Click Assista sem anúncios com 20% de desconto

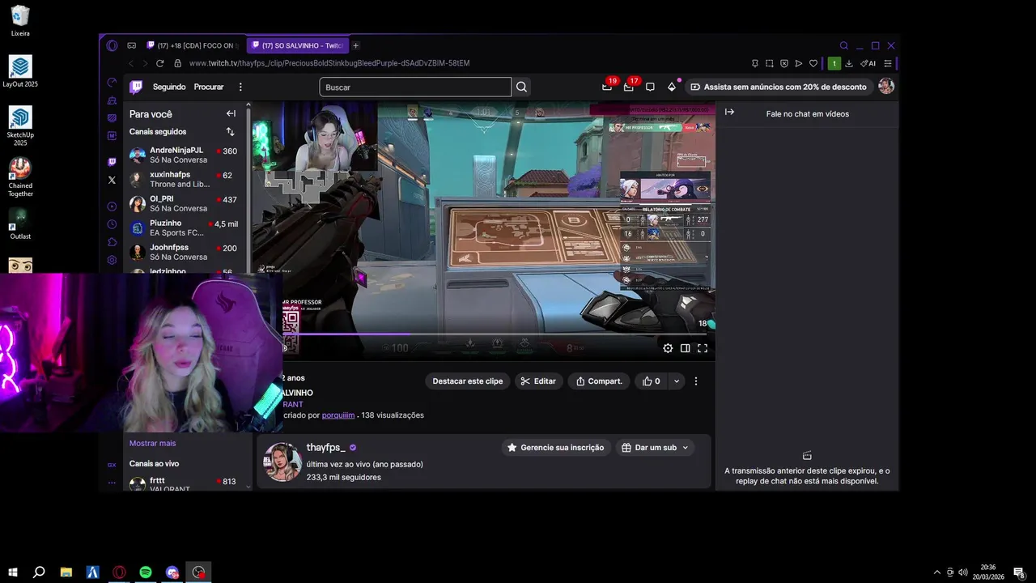(778, 87)
